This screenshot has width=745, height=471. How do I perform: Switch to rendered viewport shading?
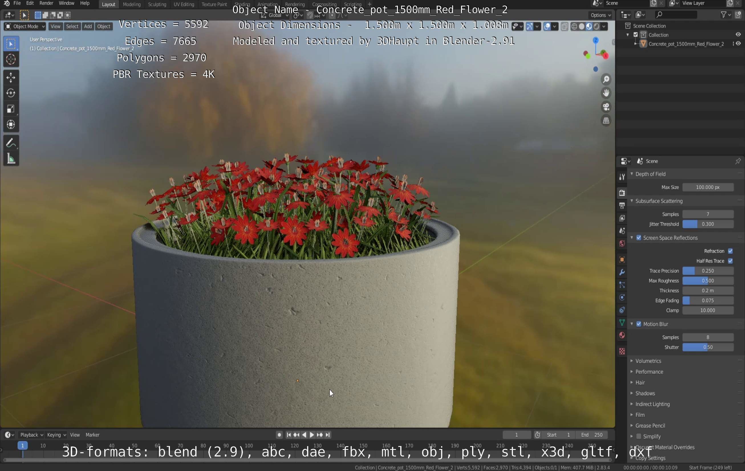click(x=596, y=26)
